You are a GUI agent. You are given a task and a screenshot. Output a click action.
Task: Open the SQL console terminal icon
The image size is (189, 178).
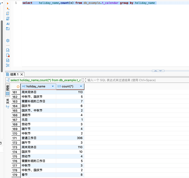(8, 29)
